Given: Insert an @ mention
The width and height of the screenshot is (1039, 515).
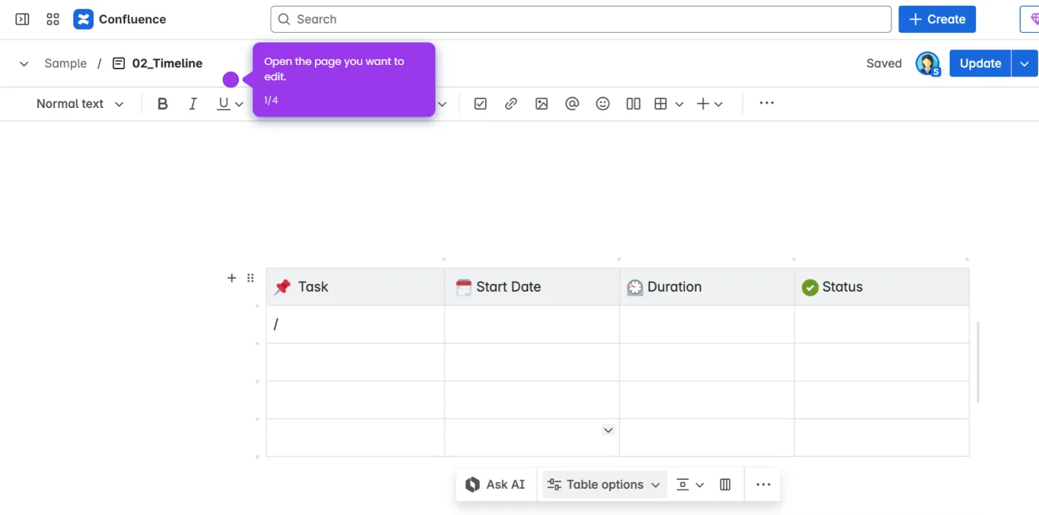Looking at the screenshot, I should tap(572, 104).
